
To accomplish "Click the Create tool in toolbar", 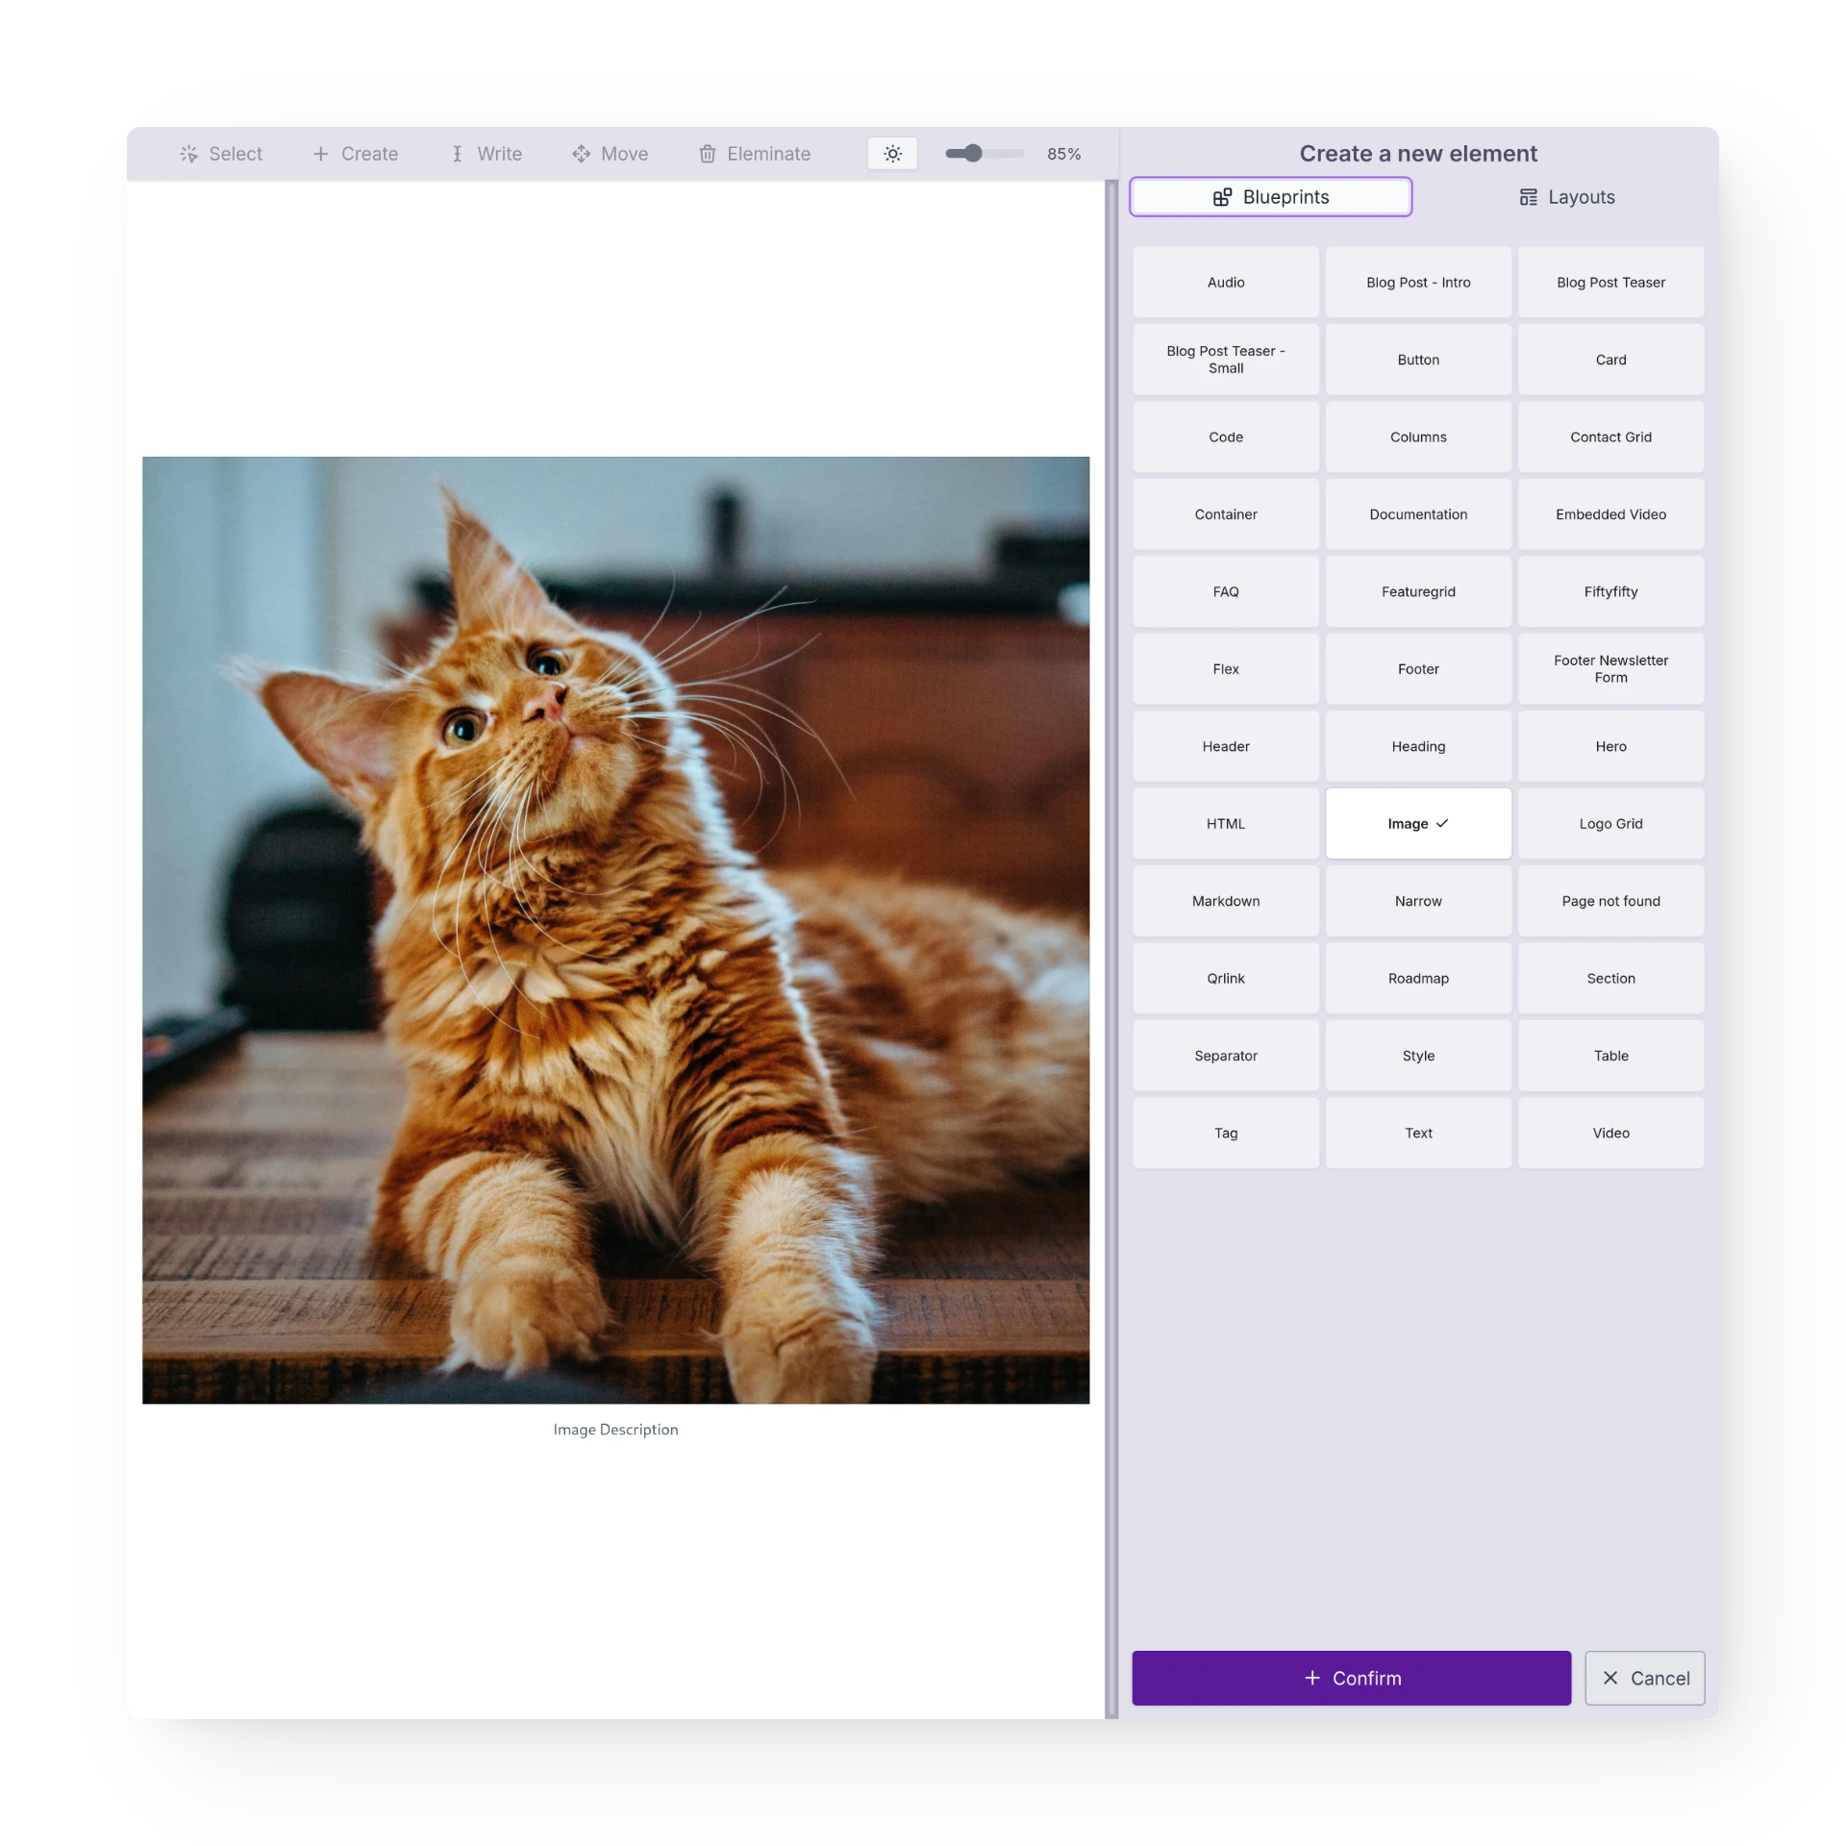I will [x=355, y=154].
